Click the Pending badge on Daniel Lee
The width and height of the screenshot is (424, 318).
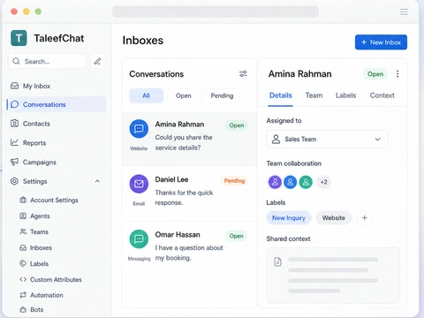(x=234, y=180)
